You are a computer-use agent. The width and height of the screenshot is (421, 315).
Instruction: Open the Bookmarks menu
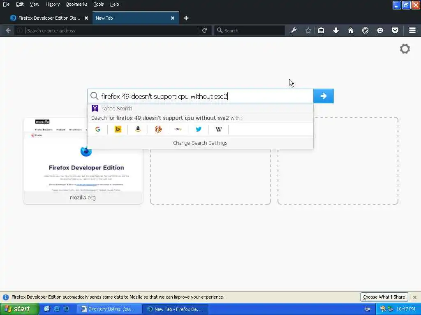[76, 4]
